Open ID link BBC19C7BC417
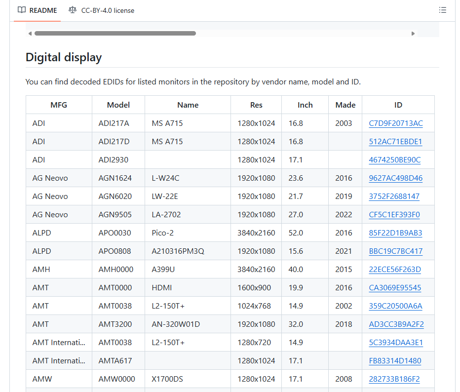Image resolution: width=460 pixels, height=392 pixels. coord(395,251)
